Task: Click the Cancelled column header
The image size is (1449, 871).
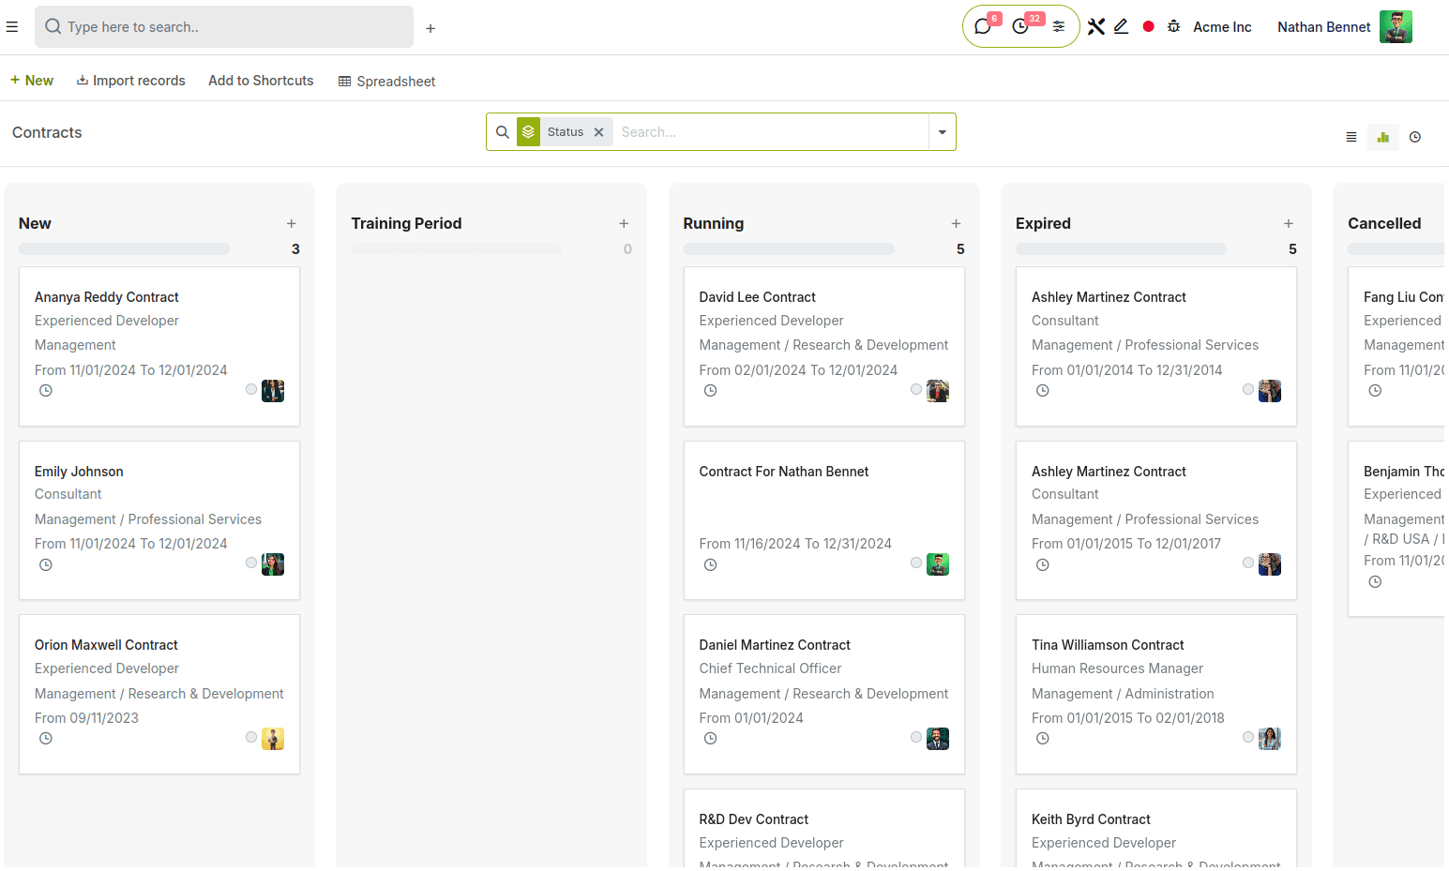Action: click(1384, 223)
